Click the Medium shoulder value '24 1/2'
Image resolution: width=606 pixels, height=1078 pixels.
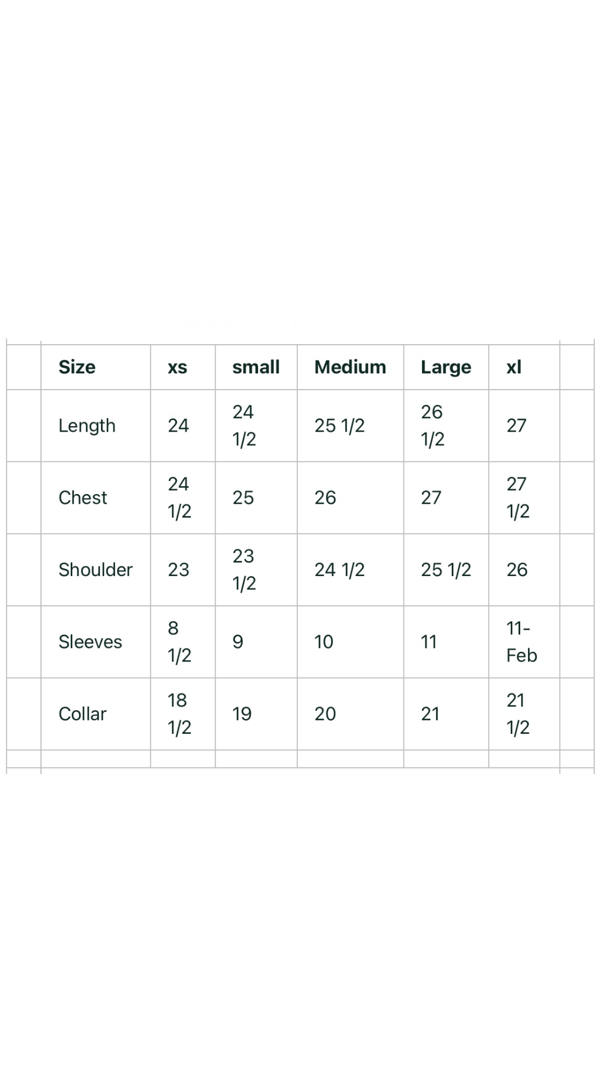pyautogui.click(x=339, y=570)
